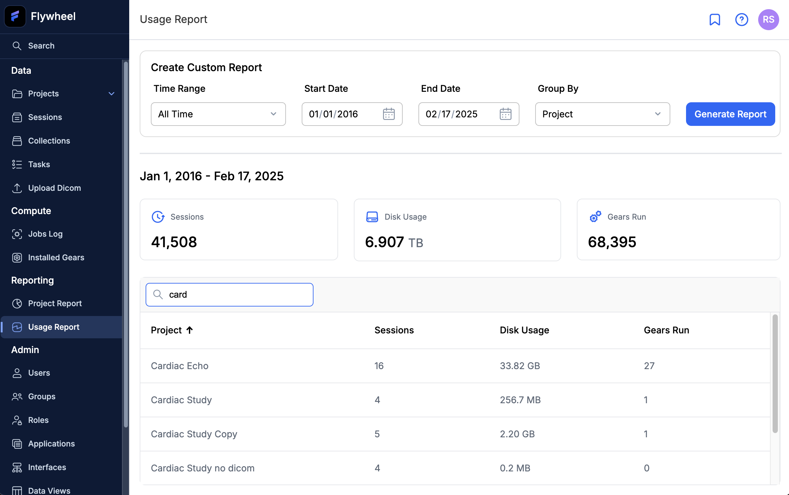Screen dimensions: 789x495
Task: Click the Start Date input field
Action: tap(352, 114)
